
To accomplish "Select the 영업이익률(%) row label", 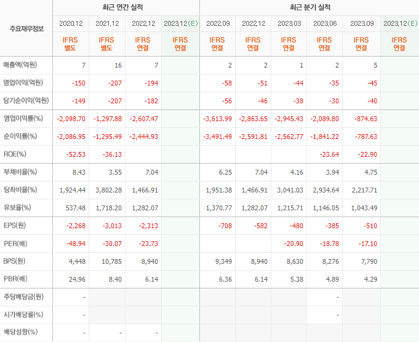I will click(x=23, y=118).
